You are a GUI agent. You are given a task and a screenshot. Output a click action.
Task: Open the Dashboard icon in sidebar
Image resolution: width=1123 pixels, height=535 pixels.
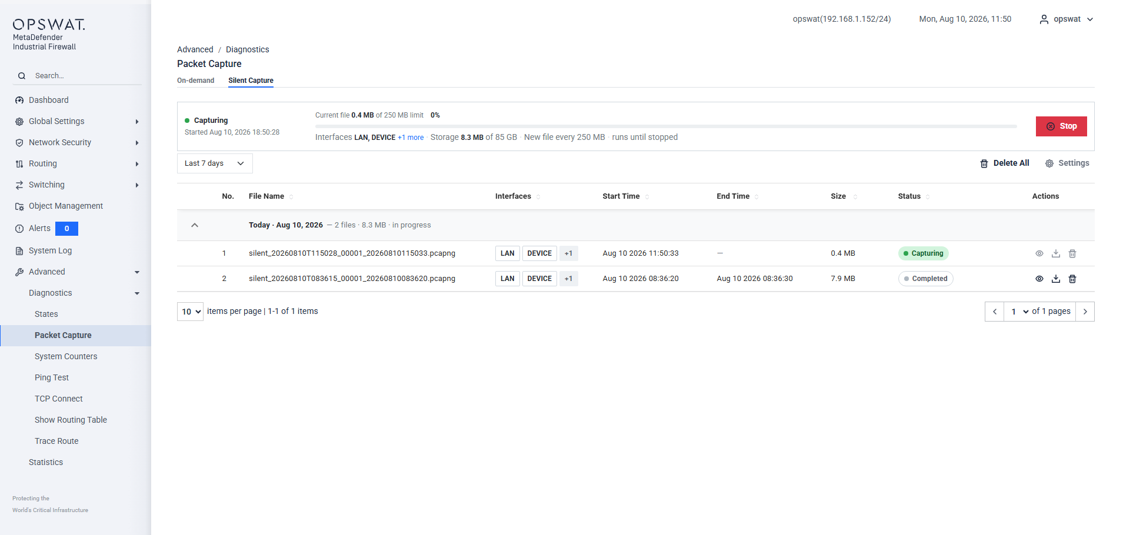tap(19, 101)
